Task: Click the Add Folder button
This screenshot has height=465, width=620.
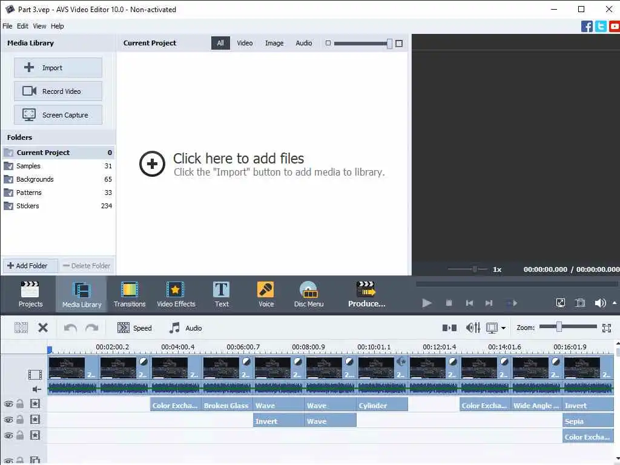Action: pos(30,266)
